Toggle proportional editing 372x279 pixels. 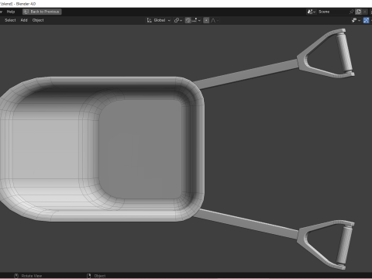pos(206,20)
